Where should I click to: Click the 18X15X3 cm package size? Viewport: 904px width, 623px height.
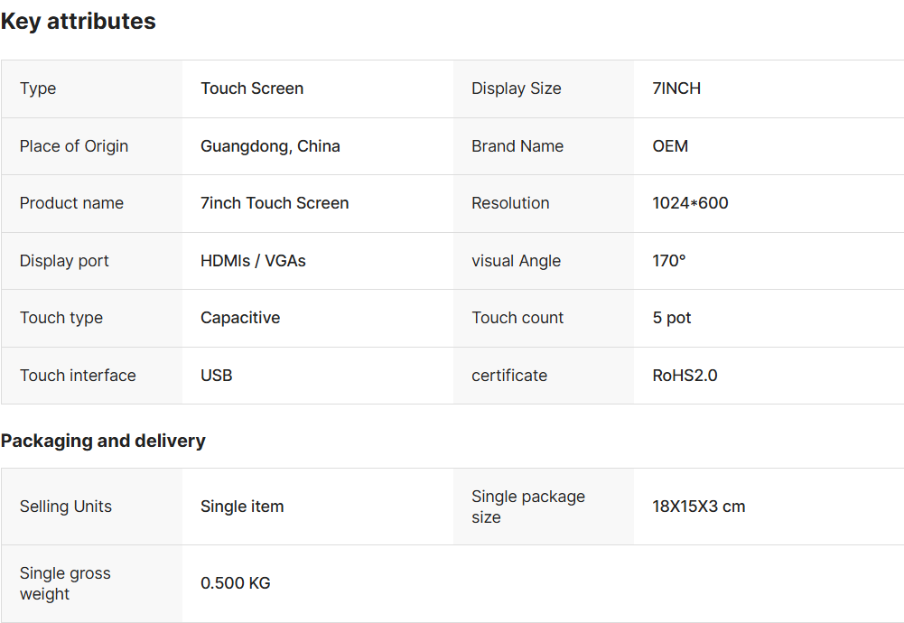(699, 507)
